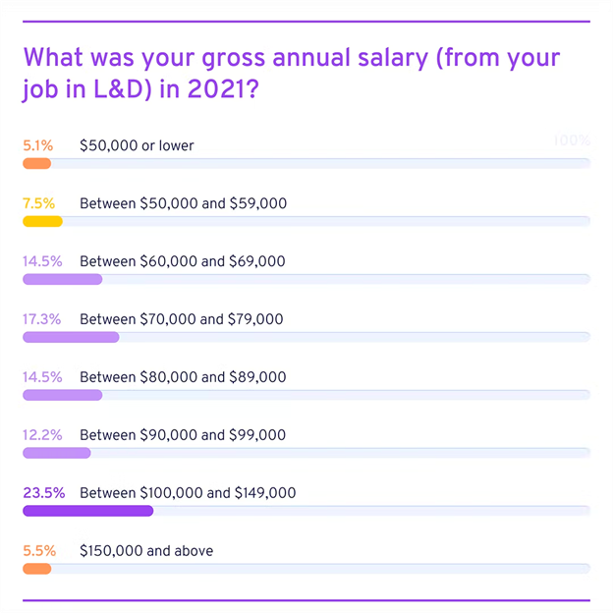This screenshot has width=613, height=613.
Task: Click the orange bar for $150,000 and above
Action: point(36,569)
